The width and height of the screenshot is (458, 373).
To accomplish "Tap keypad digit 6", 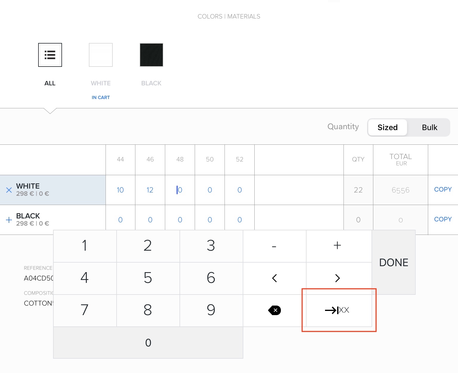I will pyautogui.click(x=211, y=278).
